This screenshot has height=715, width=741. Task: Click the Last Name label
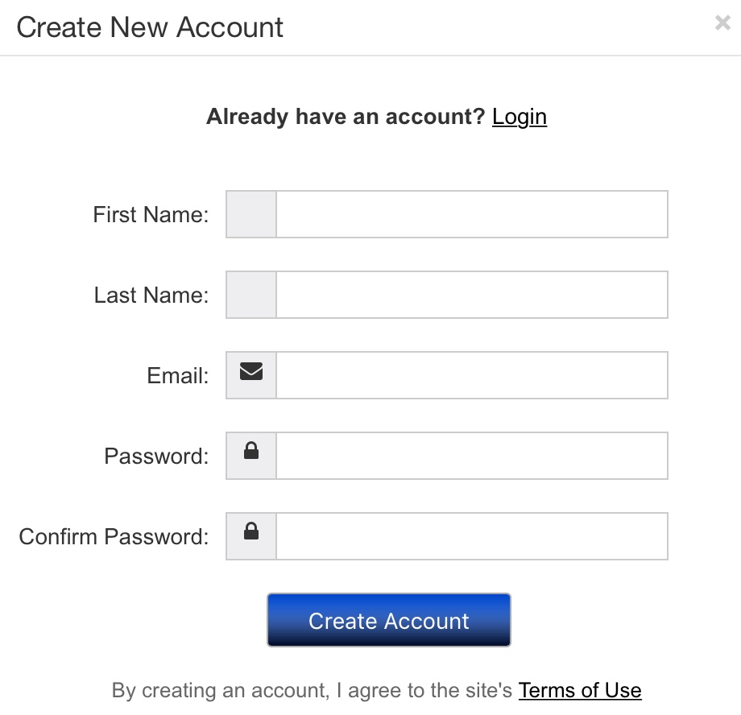(151, 295)
